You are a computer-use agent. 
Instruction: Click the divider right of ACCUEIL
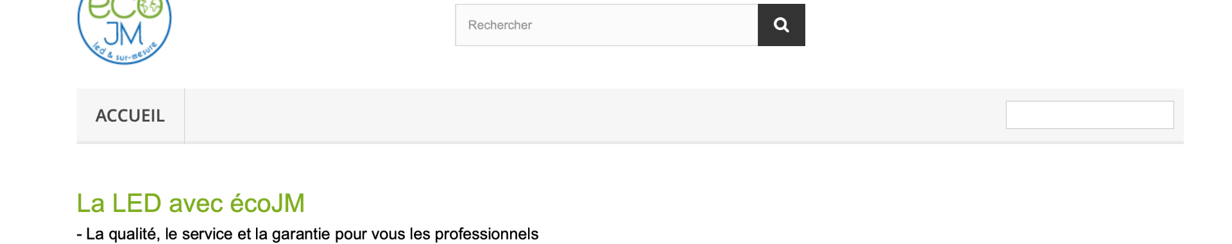click(185, 116)
